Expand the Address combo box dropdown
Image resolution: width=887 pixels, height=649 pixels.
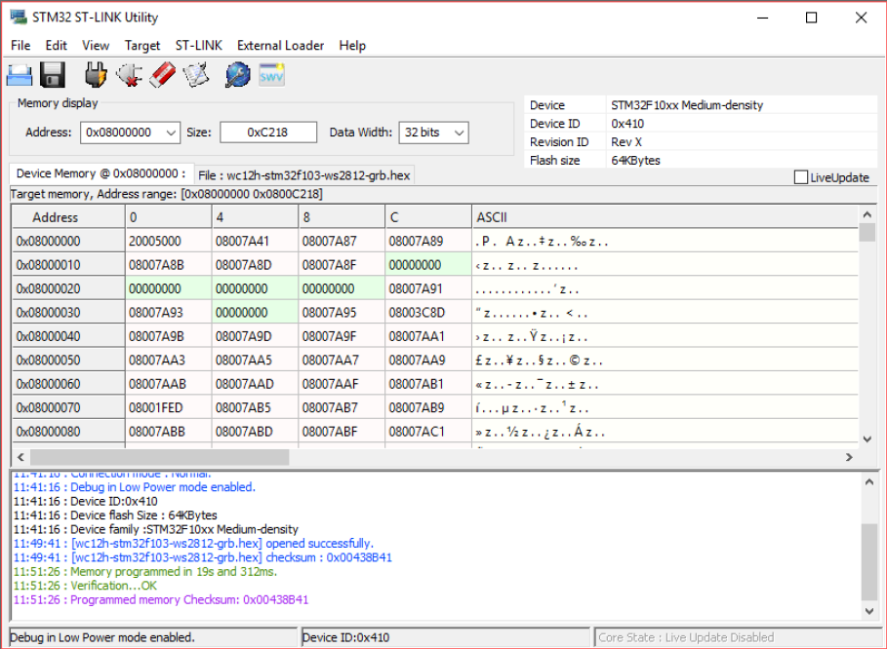tap(171, 133)
